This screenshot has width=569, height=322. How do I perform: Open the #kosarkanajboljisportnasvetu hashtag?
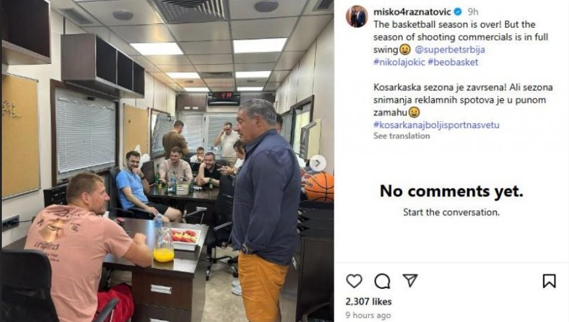pos(436,125)
